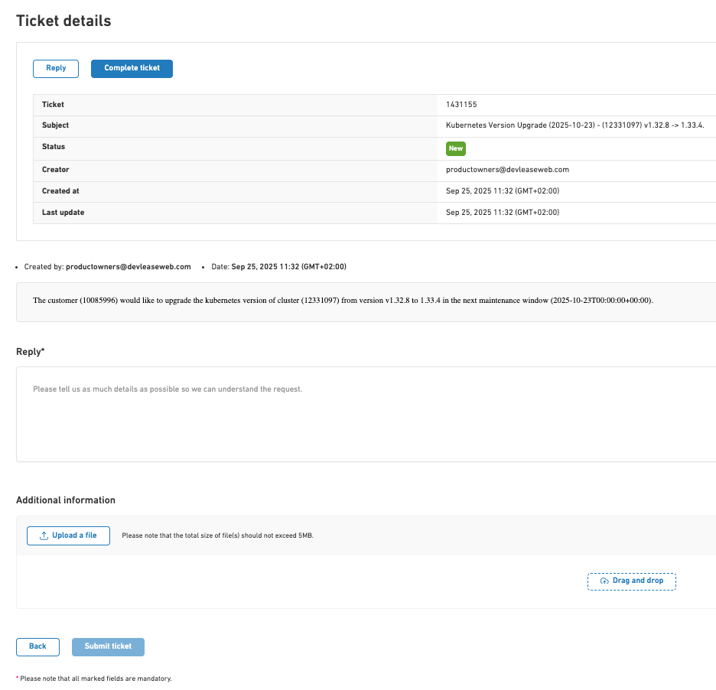716x690 pixels.
Task: Go back using the Back button
Action: 37,646
